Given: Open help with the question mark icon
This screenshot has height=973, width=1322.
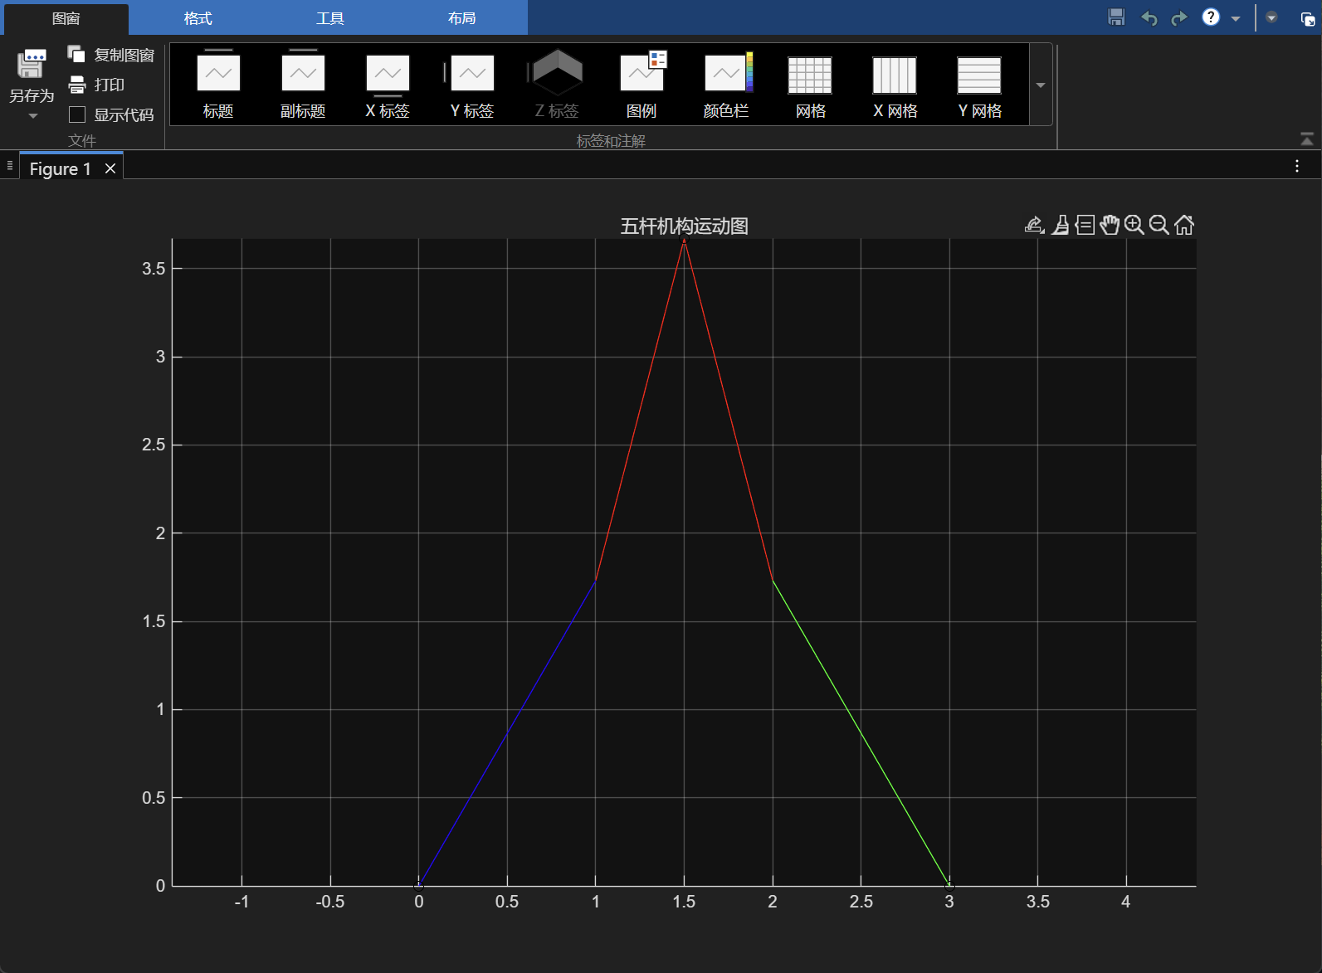Looking at the screenshot, I should [x=1211, y=17].
